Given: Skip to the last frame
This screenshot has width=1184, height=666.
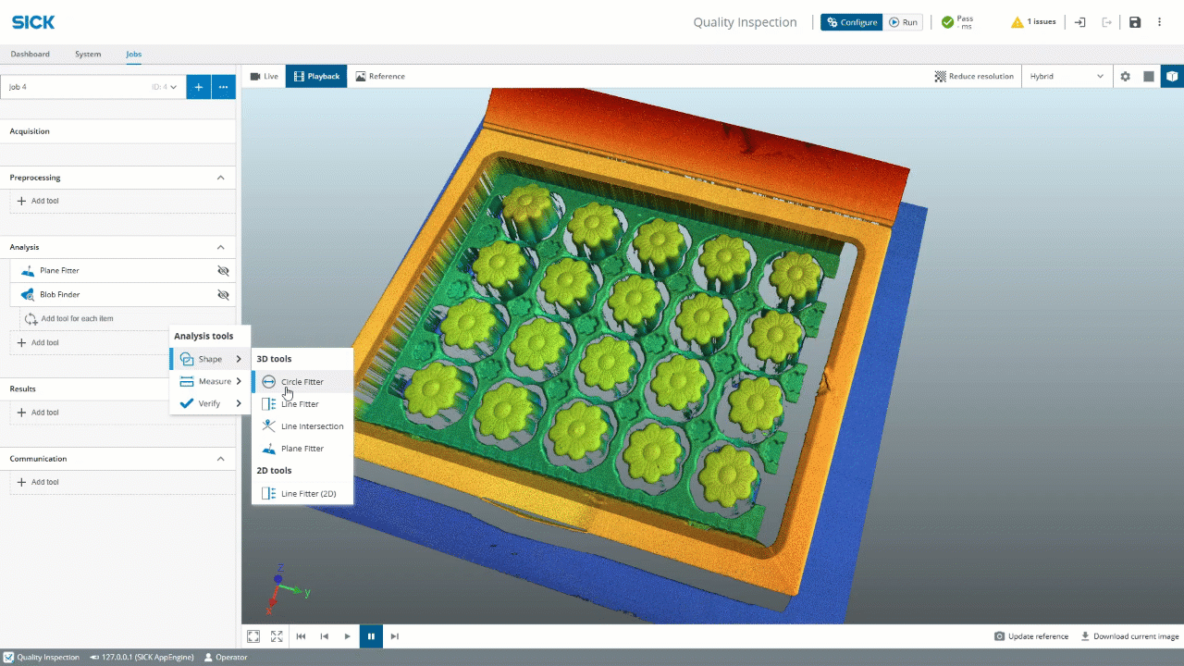Looking at the screenshot, I should [x=395, y=636].
